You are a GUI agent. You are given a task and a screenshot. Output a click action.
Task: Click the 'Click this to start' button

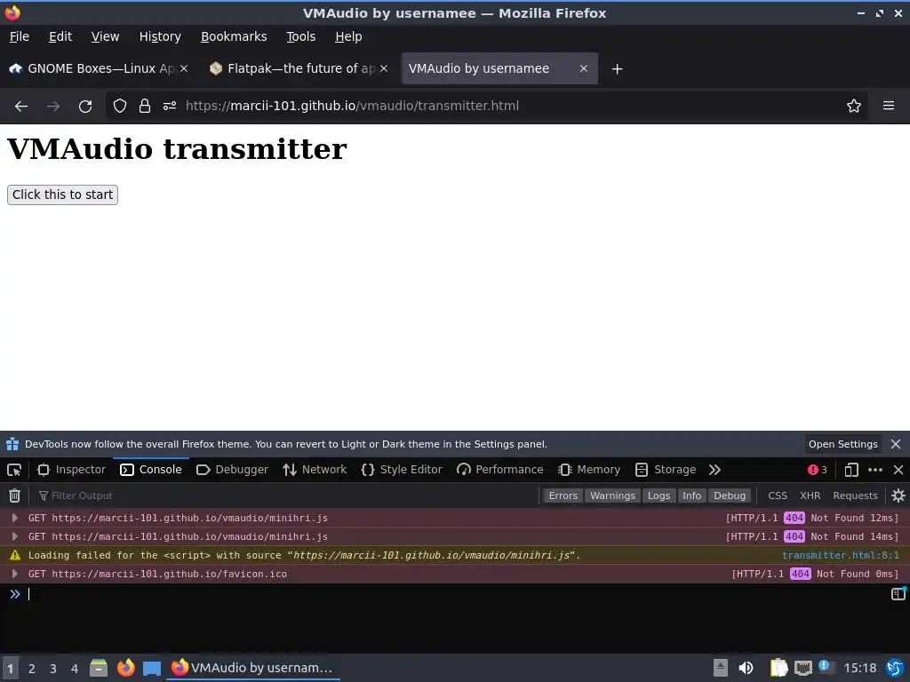[x=63, y=194]
